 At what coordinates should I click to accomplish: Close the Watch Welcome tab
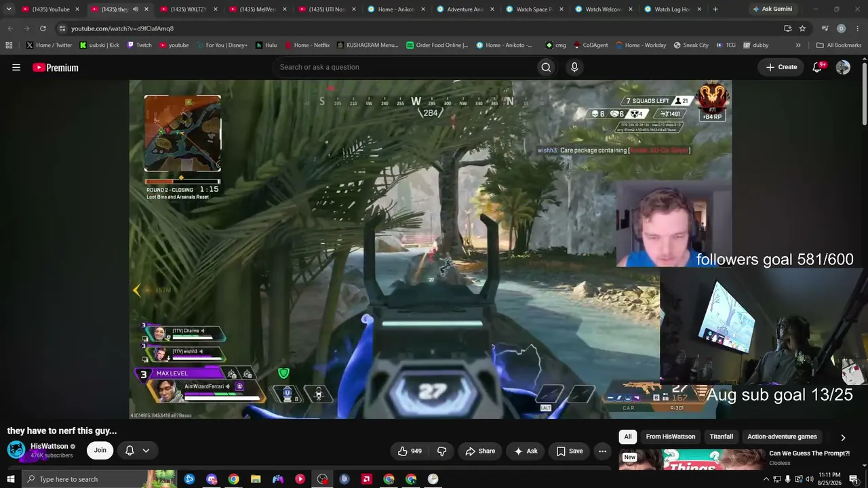(630, 9)
